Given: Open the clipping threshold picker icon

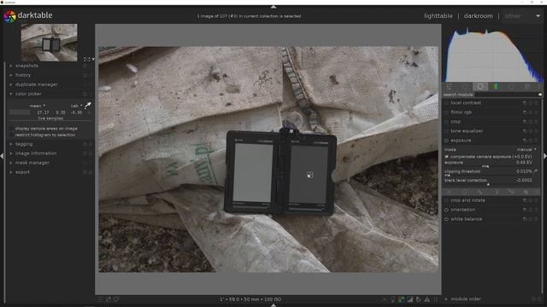Looking at the screenshot, I should [x=536, y=171].
